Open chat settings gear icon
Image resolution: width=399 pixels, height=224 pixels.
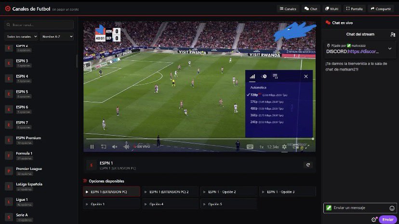tap(373, 219)
